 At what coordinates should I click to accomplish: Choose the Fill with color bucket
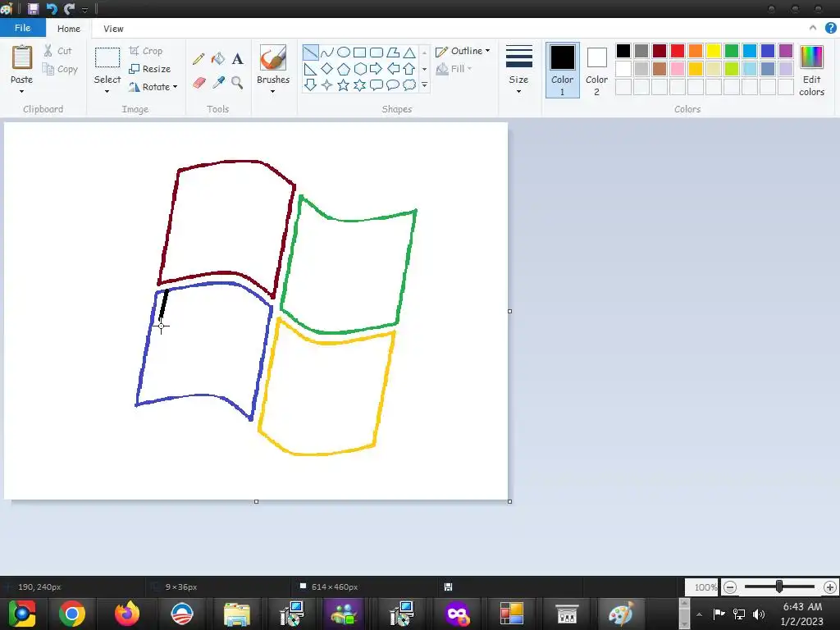(x=218, y=58)
